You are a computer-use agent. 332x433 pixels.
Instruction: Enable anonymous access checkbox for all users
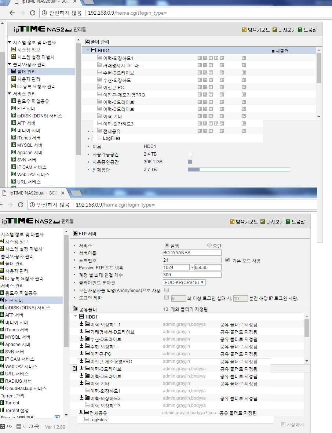pyautogui.click(x=167, y=290)
